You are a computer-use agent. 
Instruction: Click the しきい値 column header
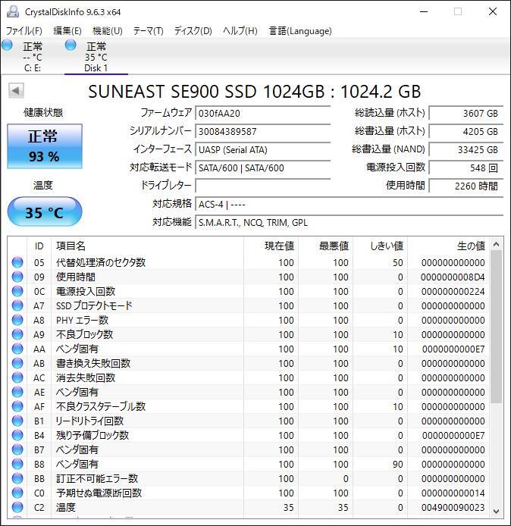(x=380, y=246)
